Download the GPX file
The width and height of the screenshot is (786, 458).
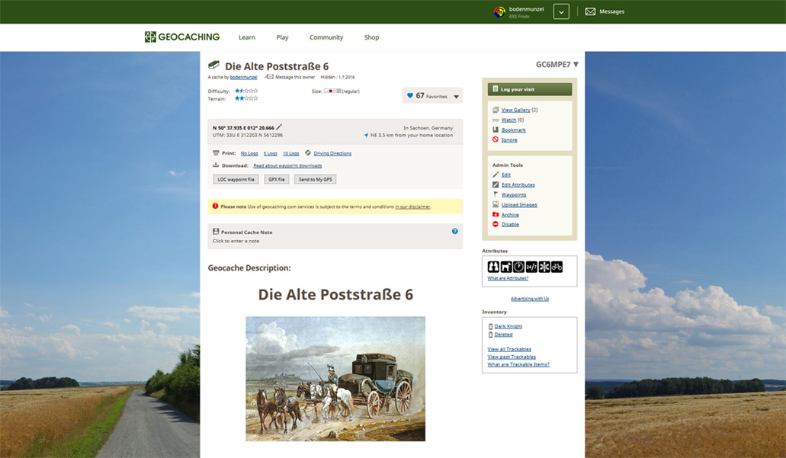pyautogui.click(x=276, y=179)
